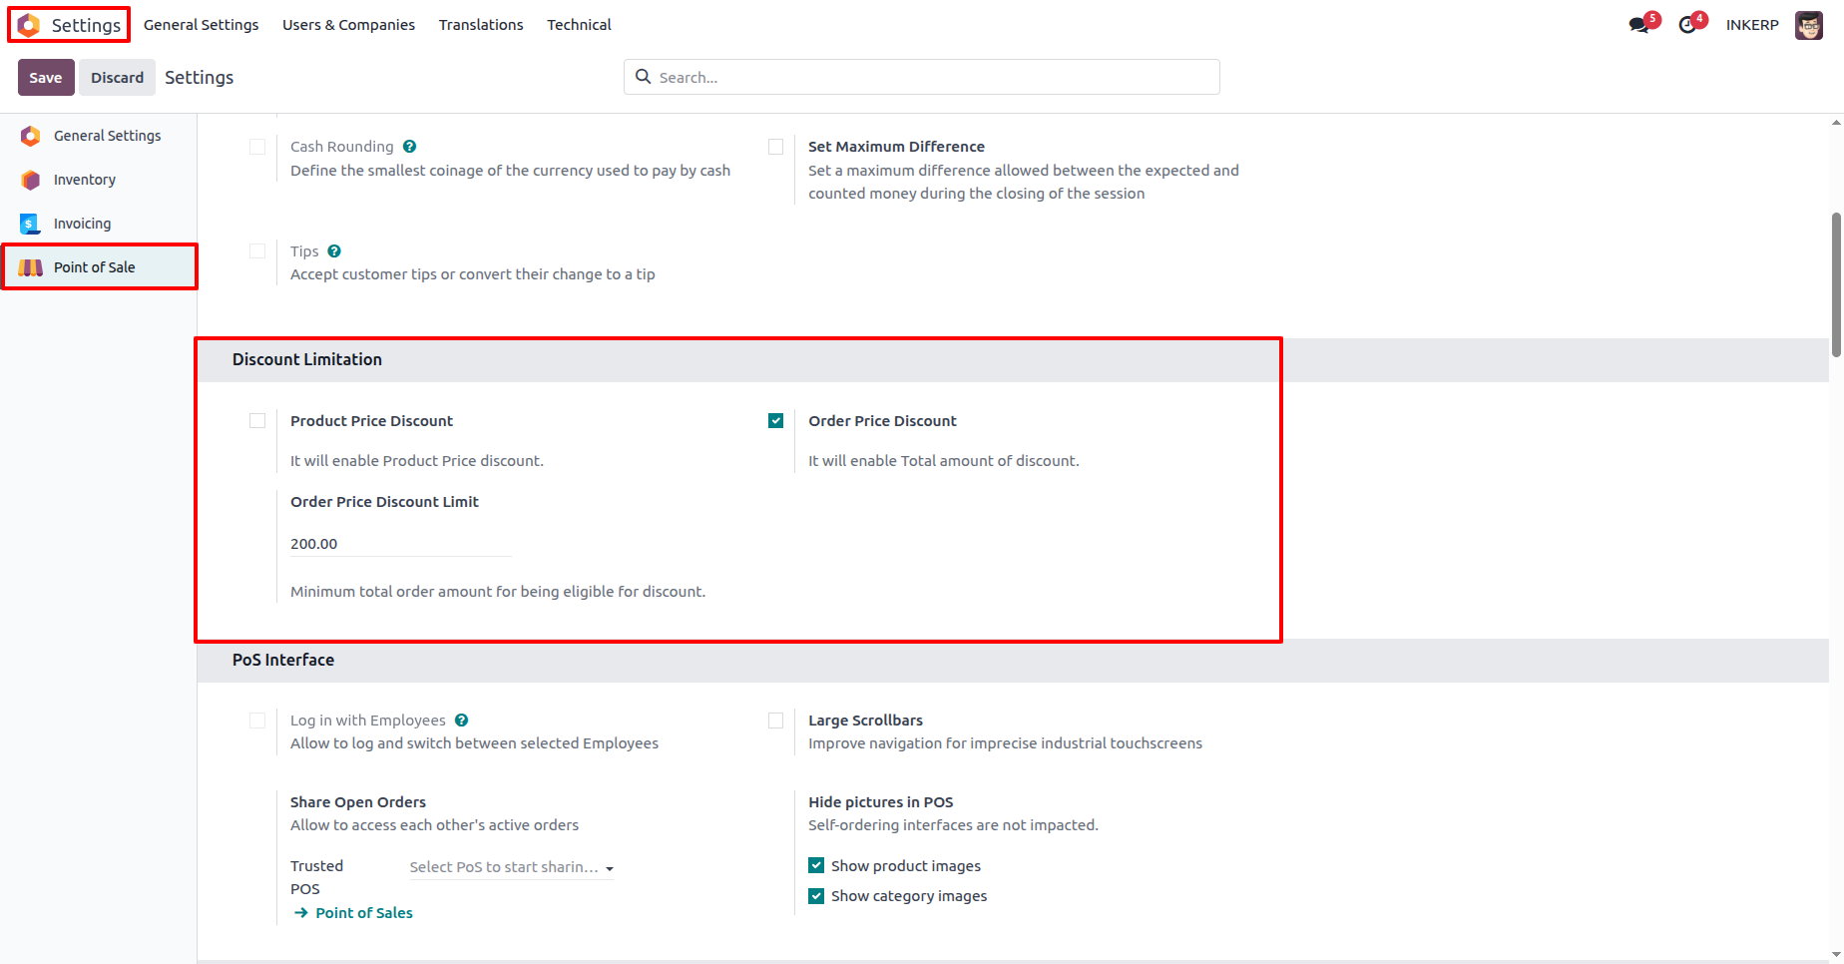Open the chat messages notification icon
1844x964 pixels.
tap(1638, 25)
